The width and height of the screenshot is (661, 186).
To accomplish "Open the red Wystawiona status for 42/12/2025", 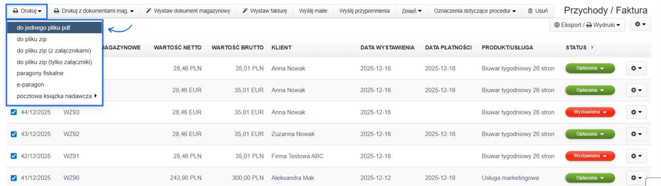I will (x=590, y=156).
